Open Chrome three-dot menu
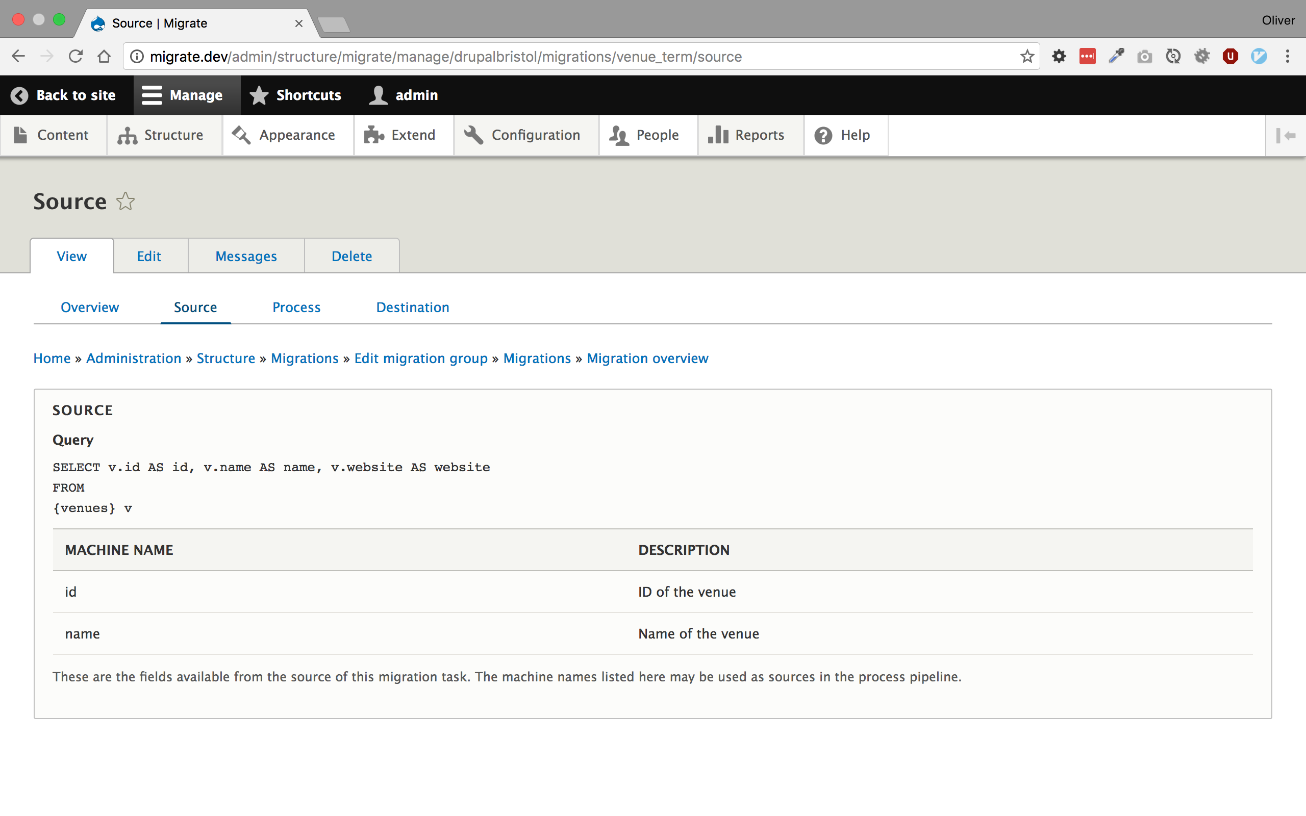 point(1287,57)
